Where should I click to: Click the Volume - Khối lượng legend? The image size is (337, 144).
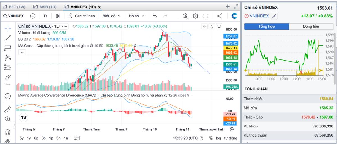35,33
